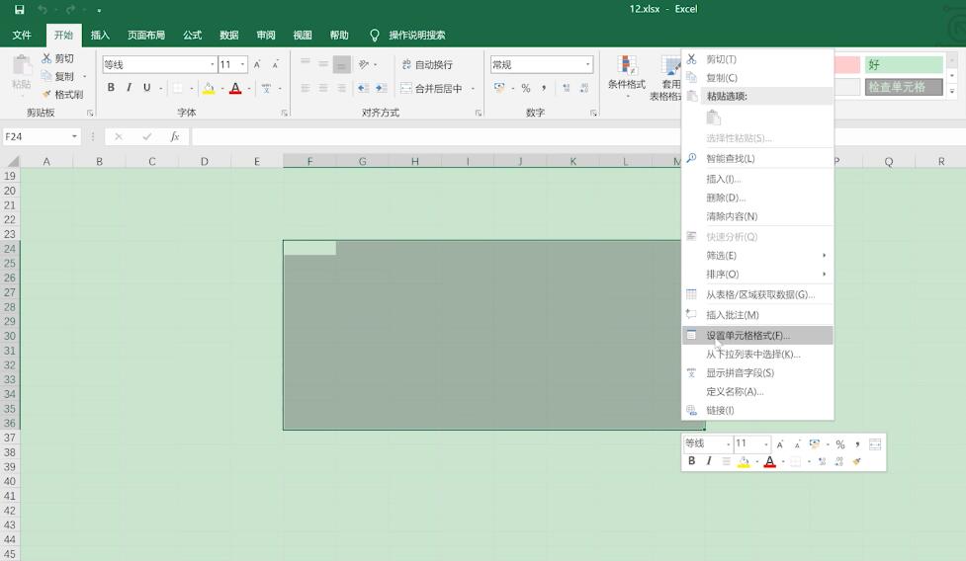The image size is (966, 561).
Task: Click inside the formula bar
Action: pos(436,136)
